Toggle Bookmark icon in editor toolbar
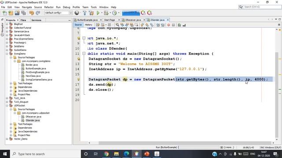This screenshot has width=282, height=158. 152,25
